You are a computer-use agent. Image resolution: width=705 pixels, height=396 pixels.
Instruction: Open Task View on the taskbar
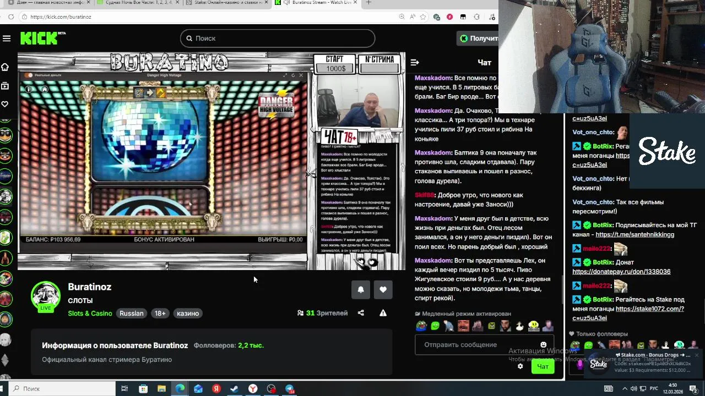124,389
